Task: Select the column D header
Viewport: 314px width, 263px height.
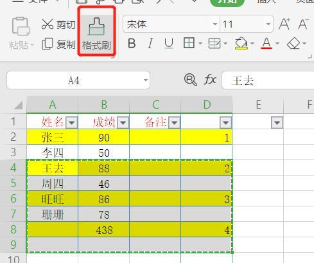Action: pos(207,105)
